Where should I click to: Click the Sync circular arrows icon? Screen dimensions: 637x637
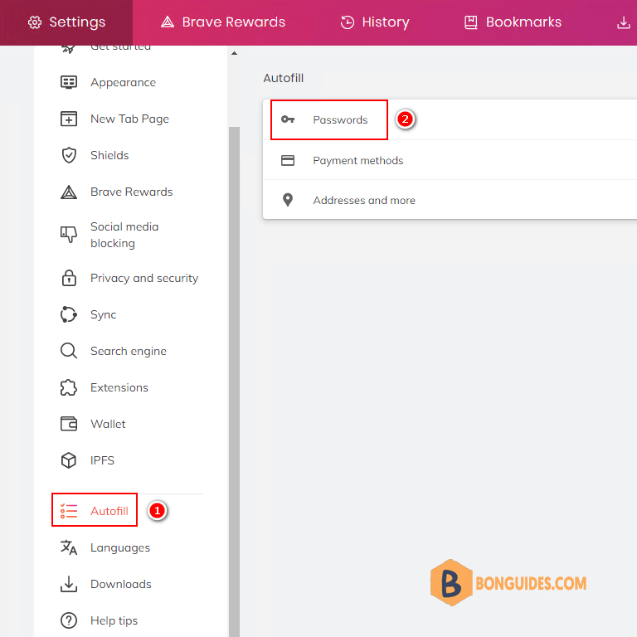[x=69, y=314]
